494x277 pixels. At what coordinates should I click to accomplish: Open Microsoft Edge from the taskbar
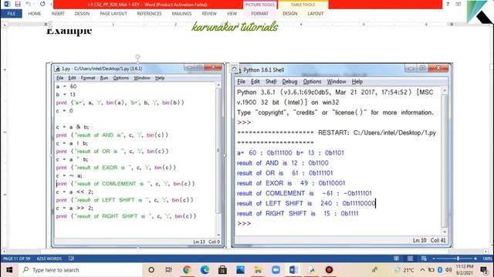pos(205,270)
